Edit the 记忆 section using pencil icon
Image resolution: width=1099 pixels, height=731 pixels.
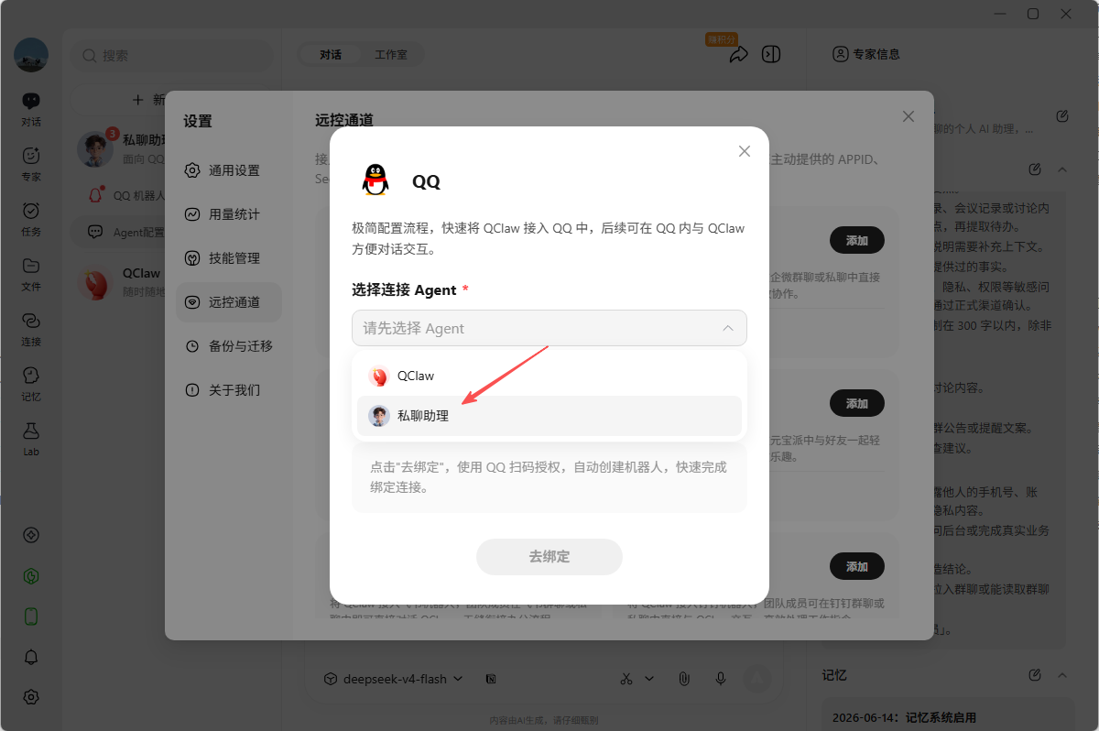1035,675
